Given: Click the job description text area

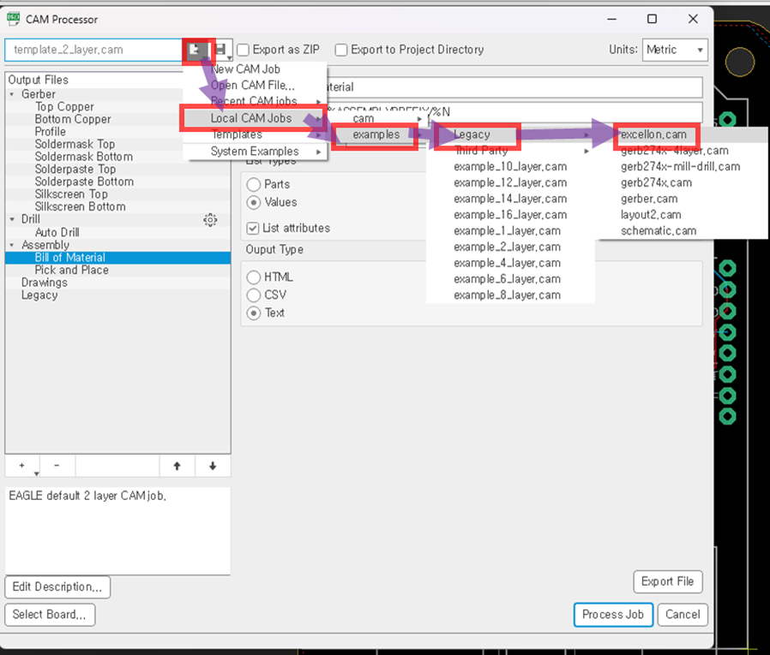Looking at the screenshot, I should 117,531.
